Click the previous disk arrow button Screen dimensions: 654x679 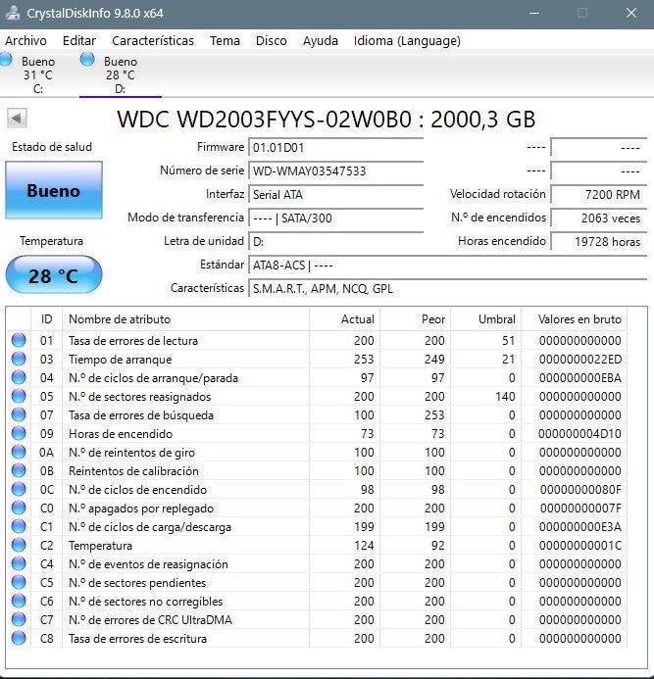17,119
